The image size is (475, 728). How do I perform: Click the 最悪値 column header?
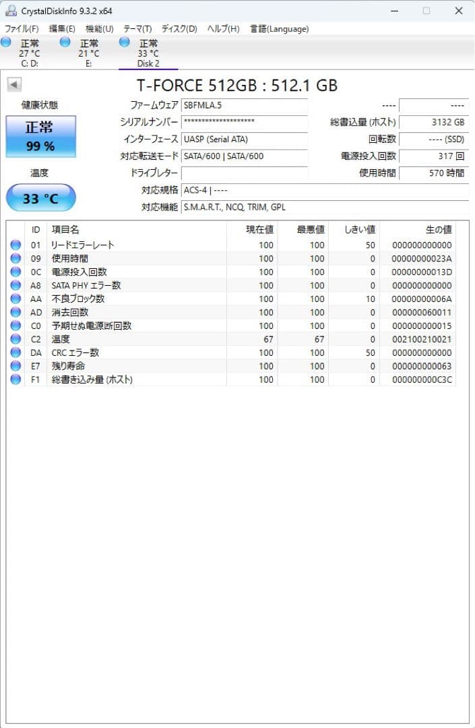click(303, 230)
